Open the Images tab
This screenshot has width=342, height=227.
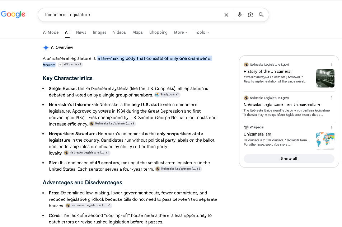pos(100,32)
